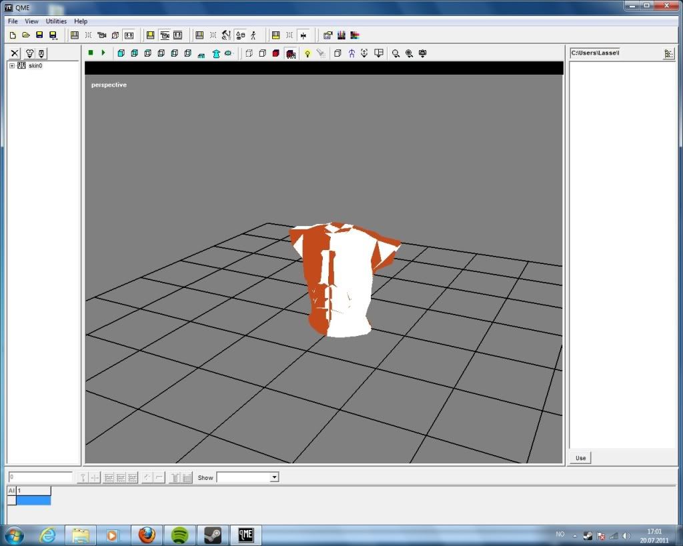Open the View menu
The width and height of the screenshot is (683, 546).
[31, 21]
